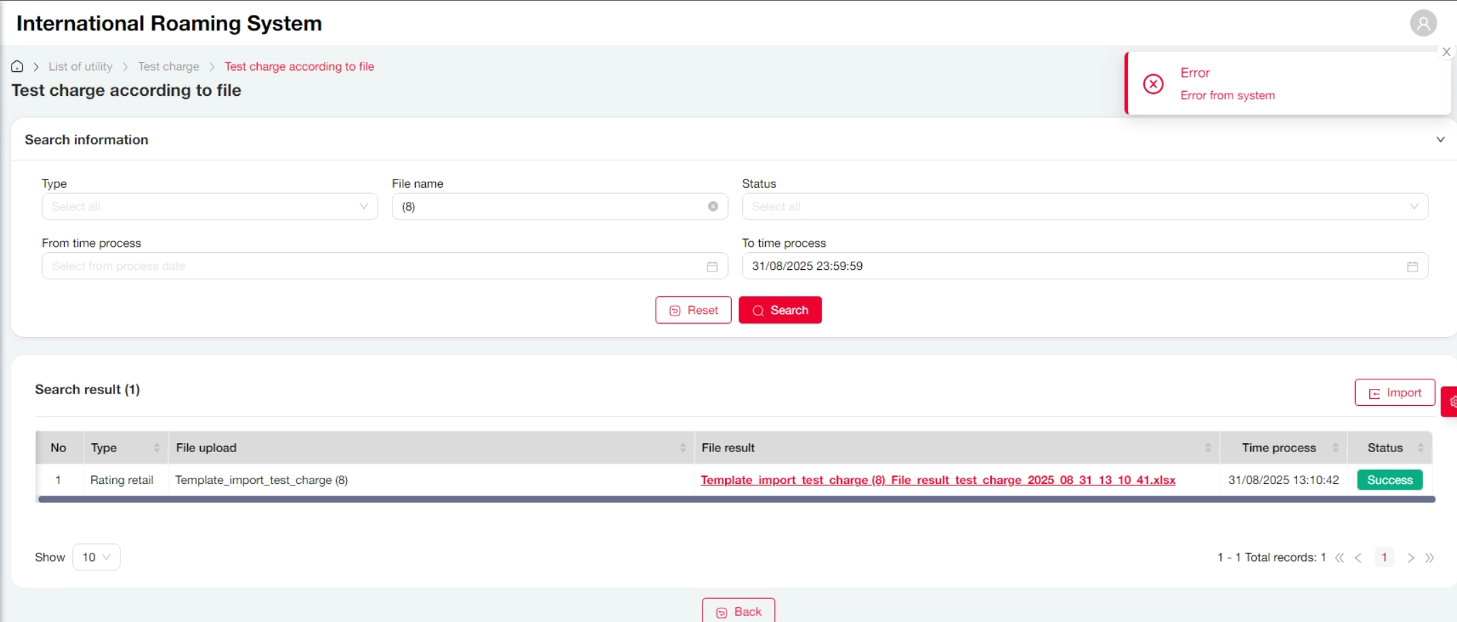Expand the Type dropdown
The width and height of the screenshot is (1457, 622).
(x=210, y=207)
